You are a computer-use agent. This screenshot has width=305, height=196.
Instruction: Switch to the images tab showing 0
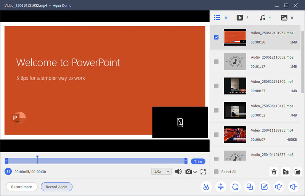coord(287,18)
